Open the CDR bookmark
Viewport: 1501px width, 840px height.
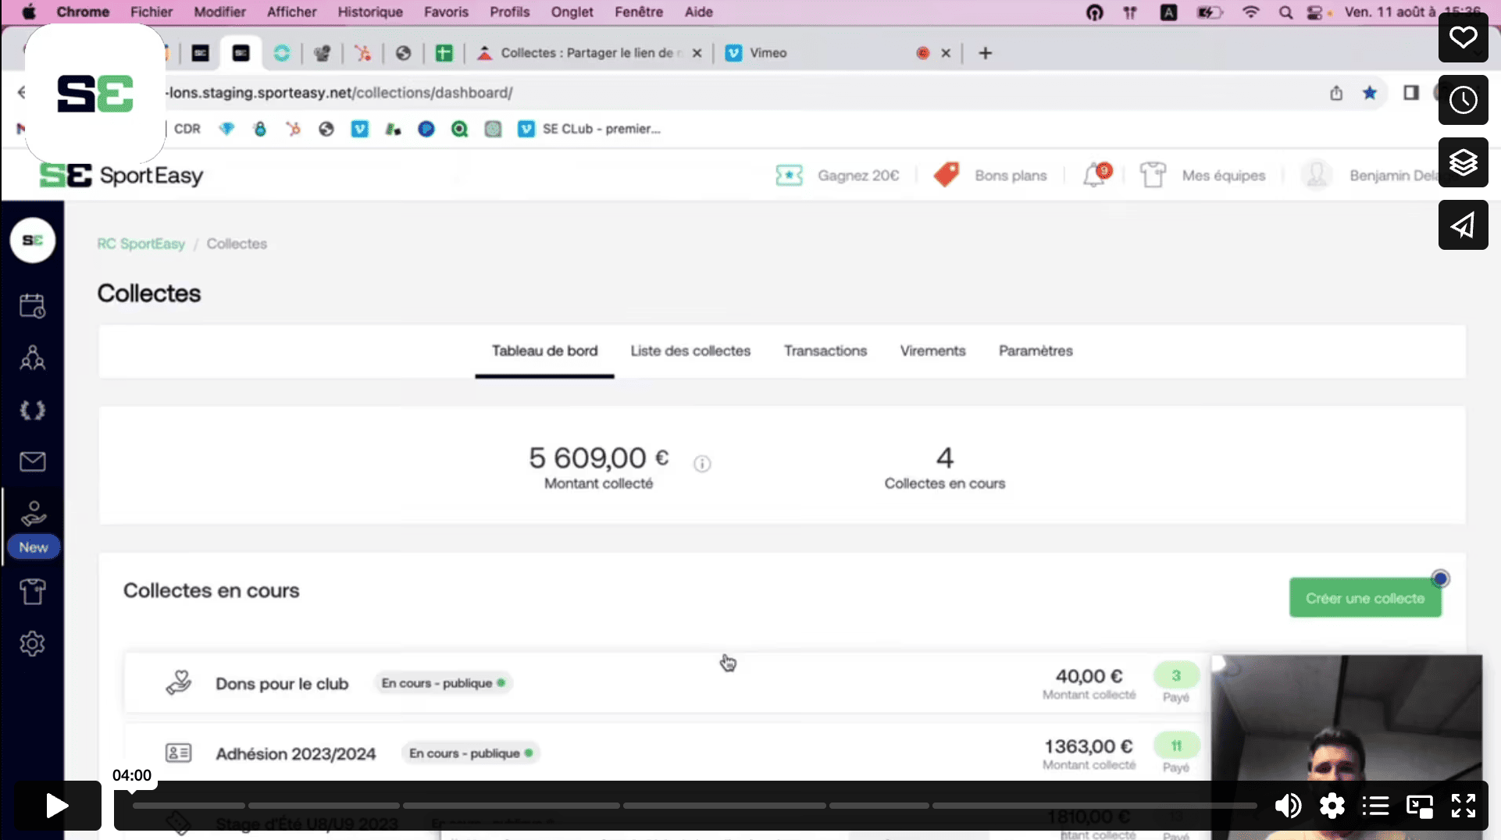pyautogui.click(x=187, y=129)
